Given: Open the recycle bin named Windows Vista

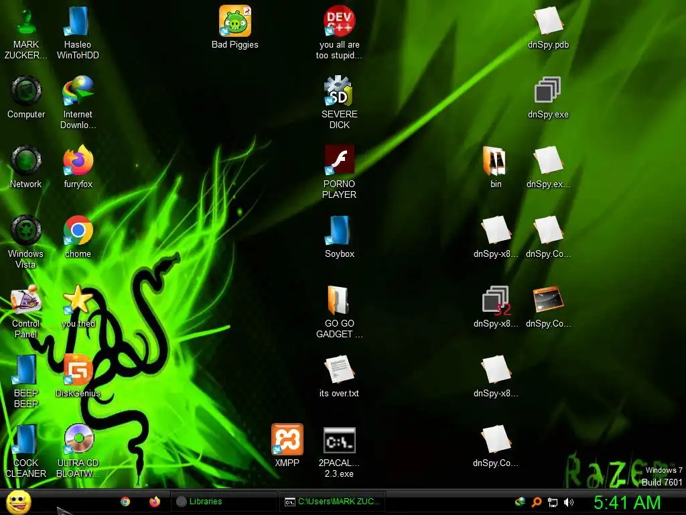Looking at the screenshot, I should pos(26,241).
